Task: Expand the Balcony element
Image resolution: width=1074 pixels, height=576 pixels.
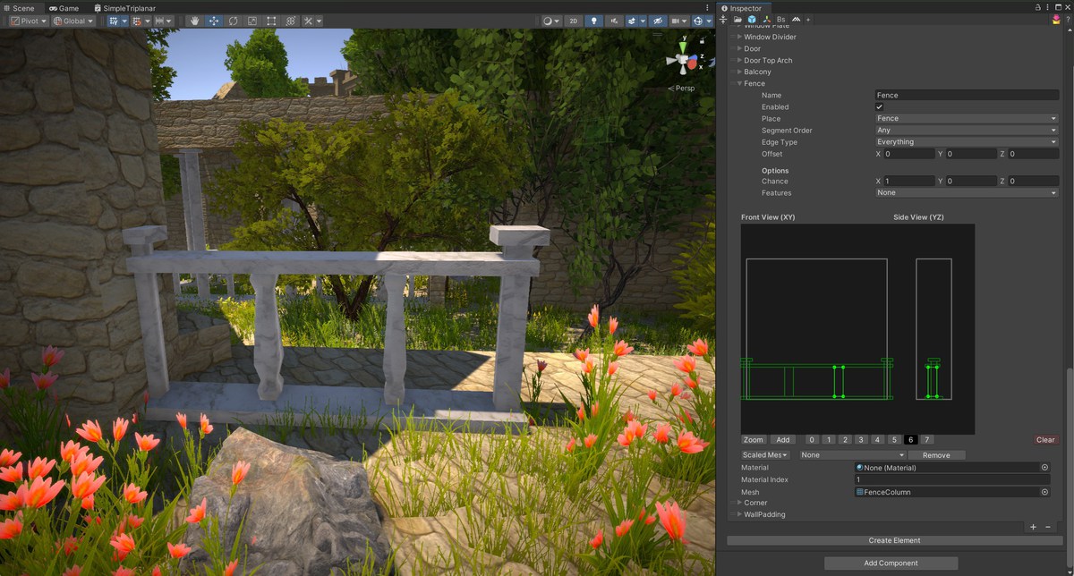Action: pos(739,72)
